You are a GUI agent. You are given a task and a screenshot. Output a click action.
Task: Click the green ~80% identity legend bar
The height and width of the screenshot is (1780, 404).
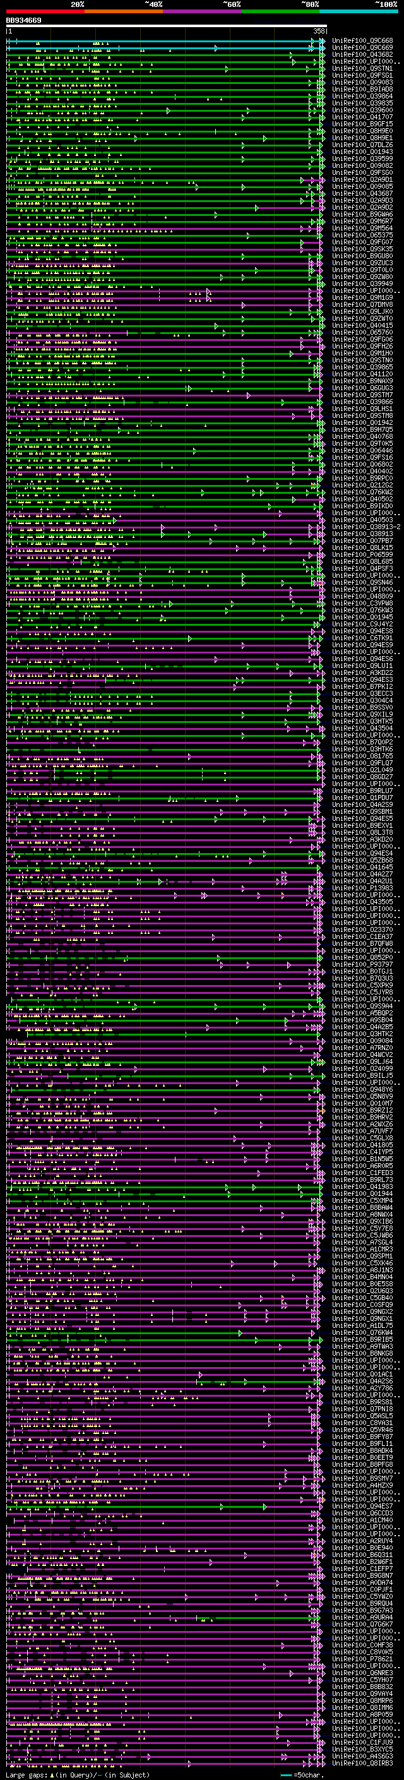click(280, 11)
